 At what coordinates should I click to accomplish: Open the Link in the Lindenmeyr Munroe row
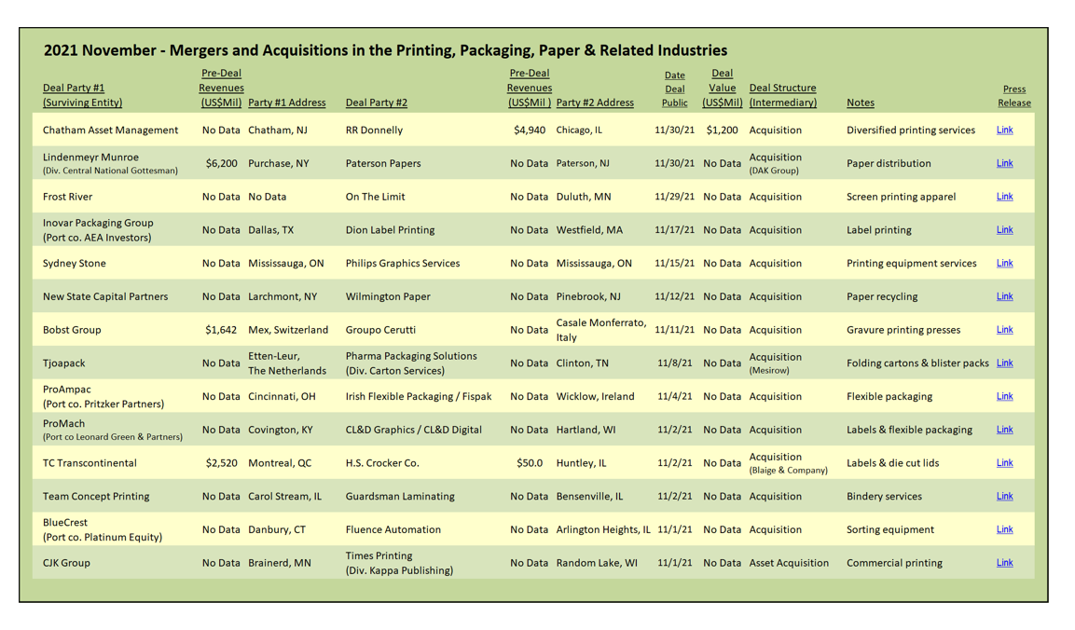pos(1004,163)
